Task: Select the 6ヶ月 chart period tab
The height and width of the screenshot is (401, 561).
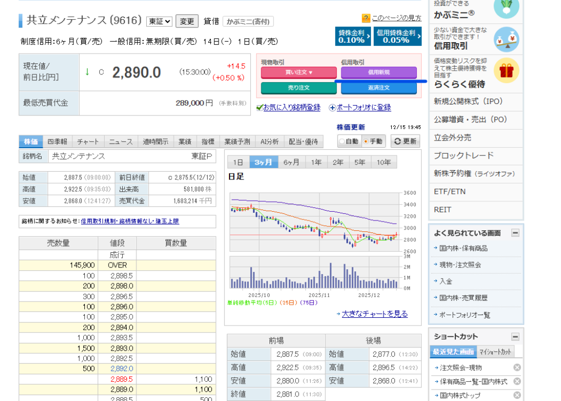Action: pos(291,162)
